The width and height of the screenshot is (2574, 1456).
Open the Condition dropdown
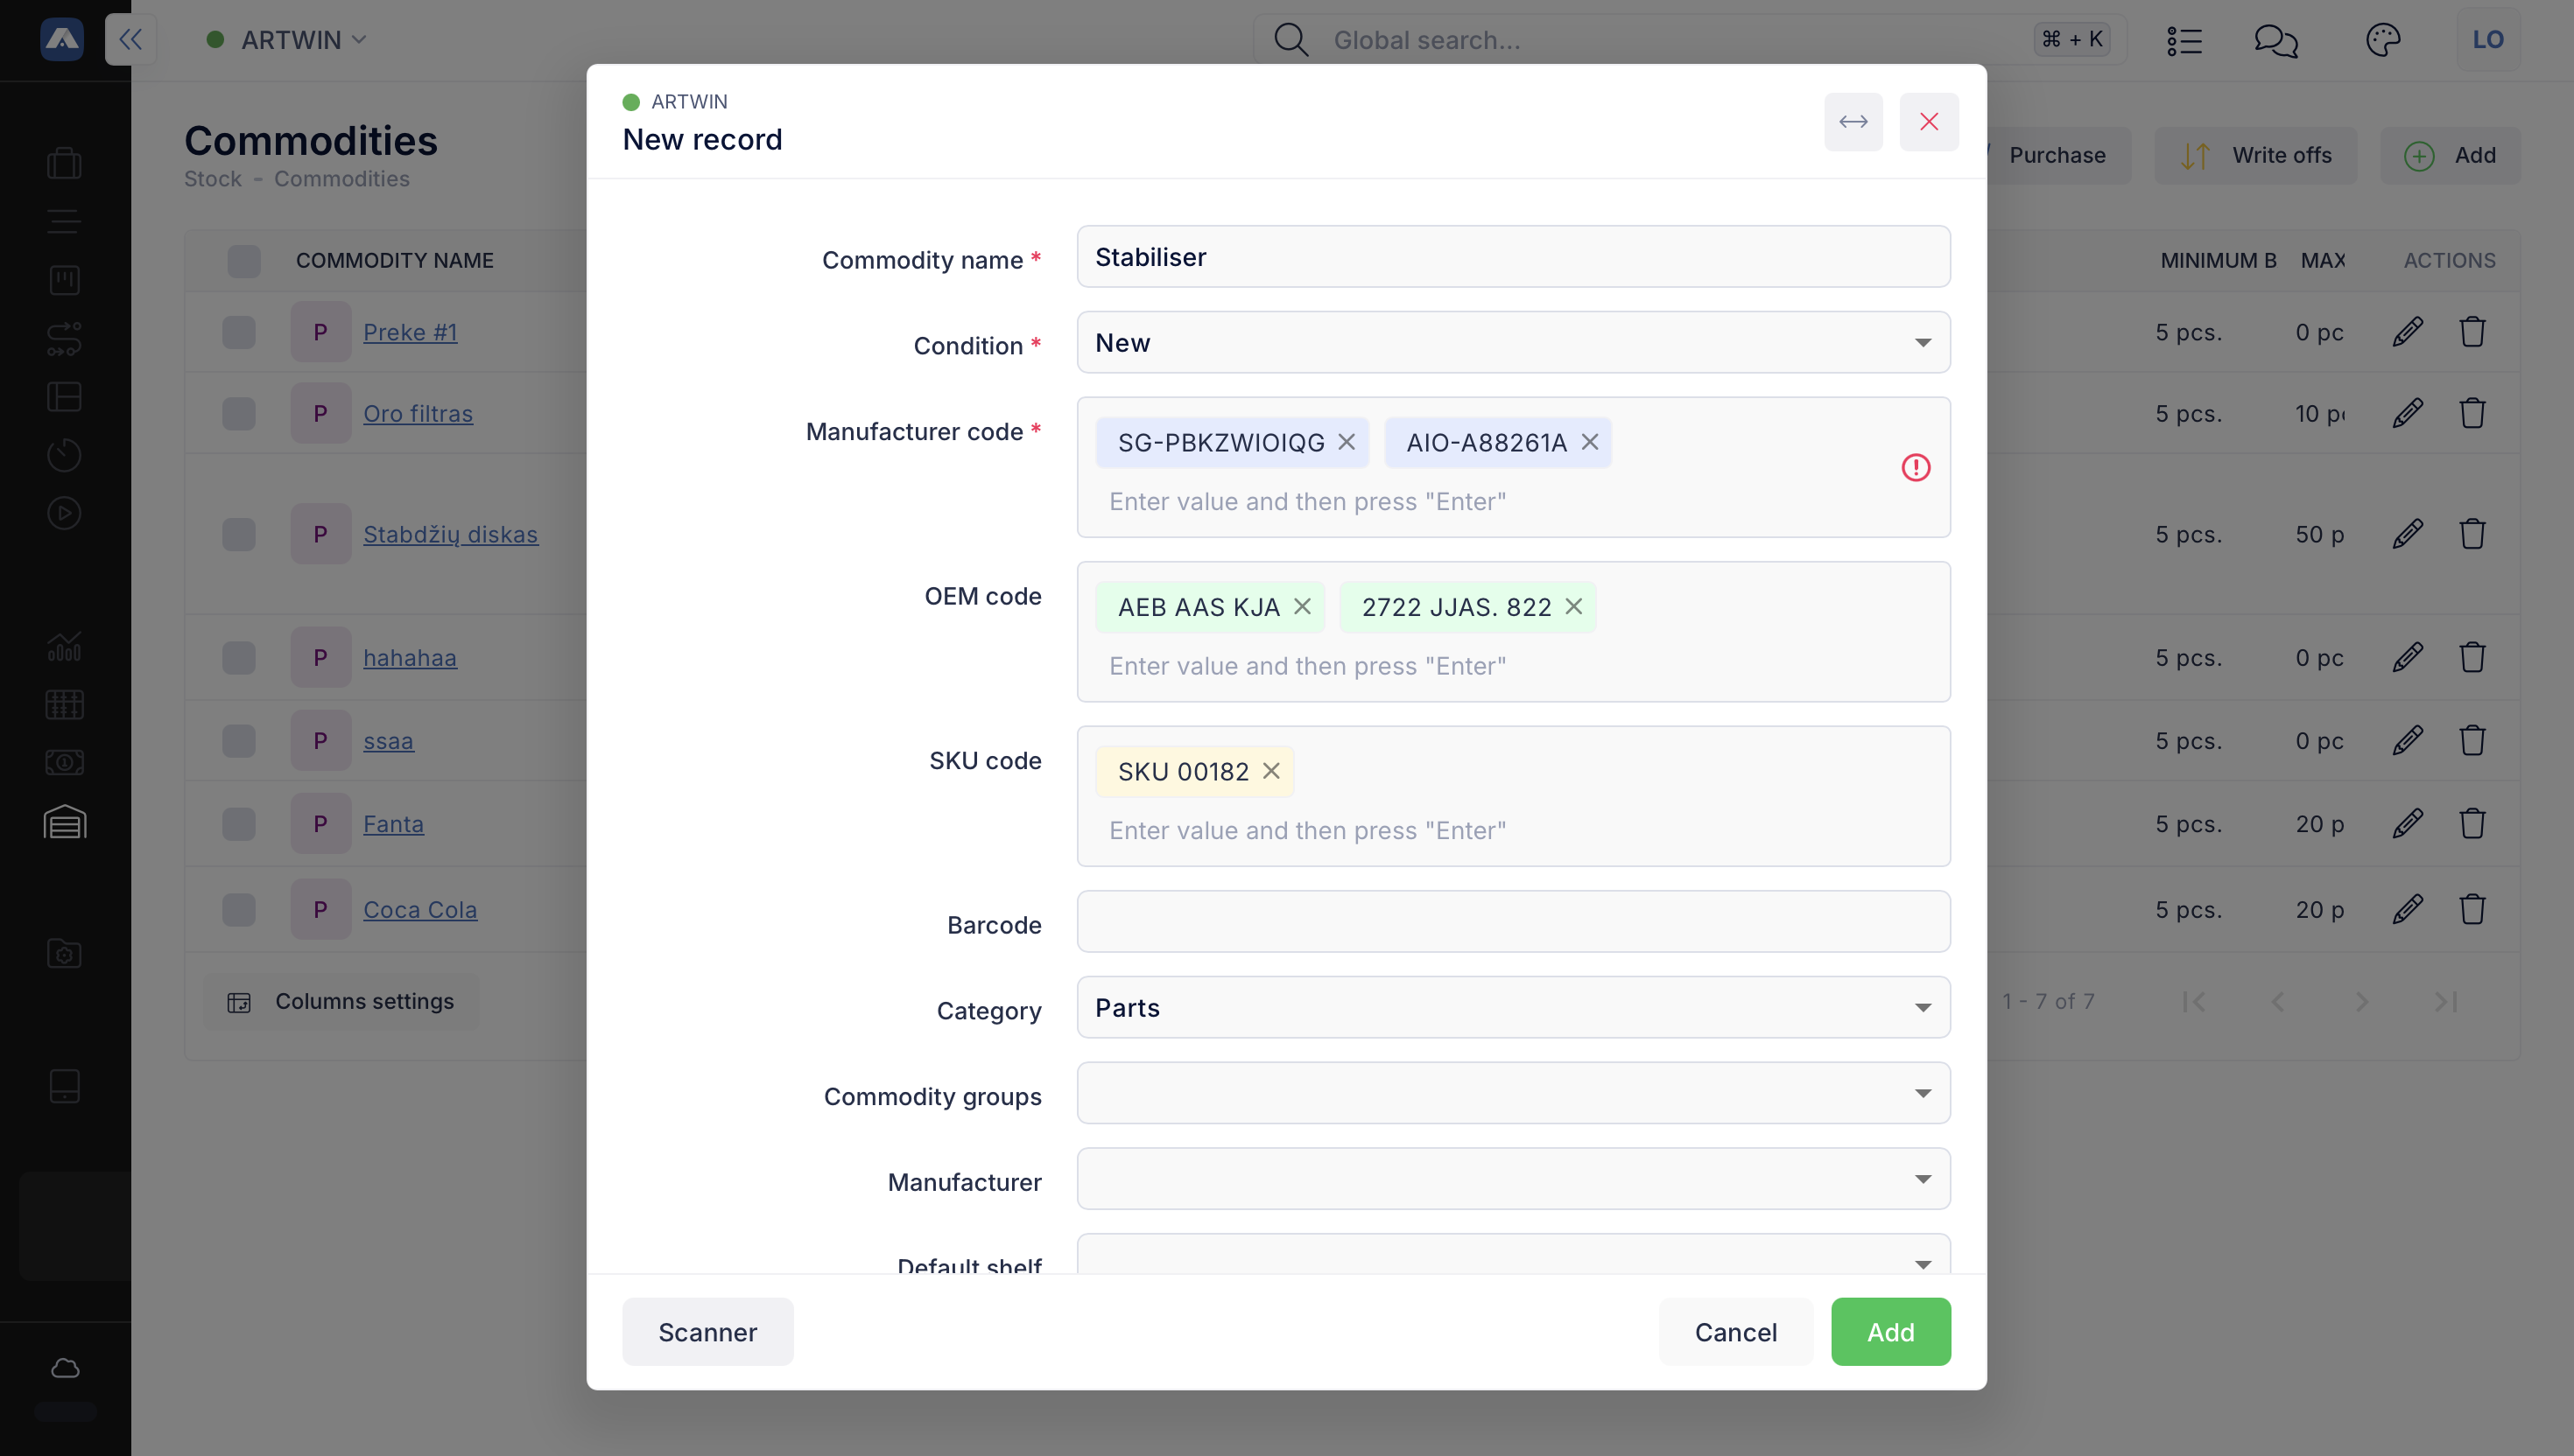coord(1513,343)
